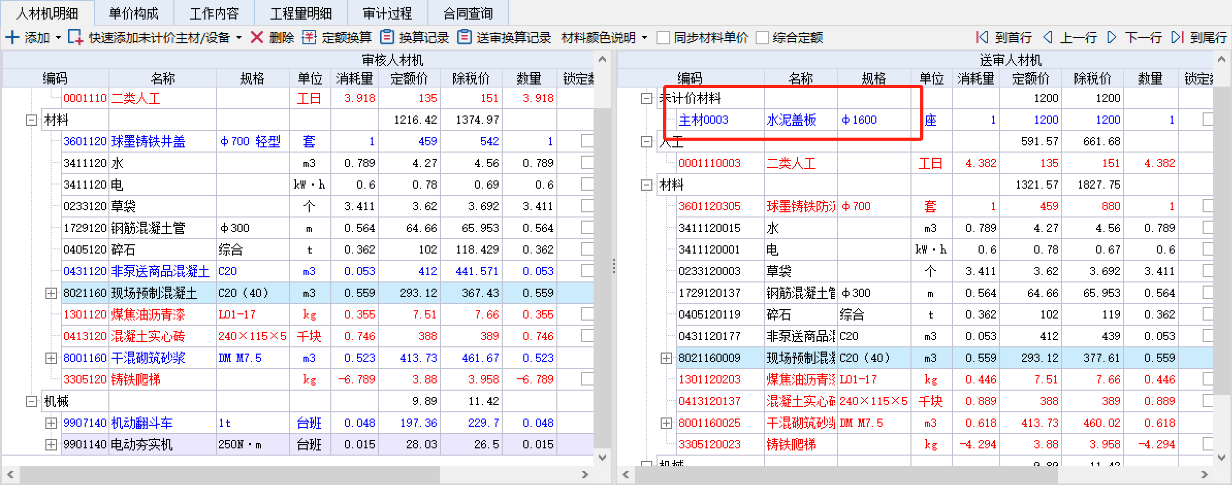Select the 880 price cell
This screenshot has height=485, width=1232.
click(1093, 206)
